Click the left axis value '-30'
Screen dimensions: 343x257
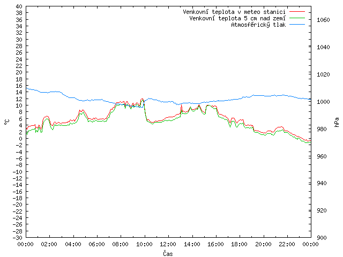pyautogui.click(x=18, y=238)
